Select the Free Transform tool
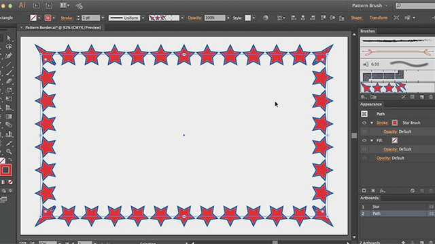435x244 pixels. click(x=9, y=99)
